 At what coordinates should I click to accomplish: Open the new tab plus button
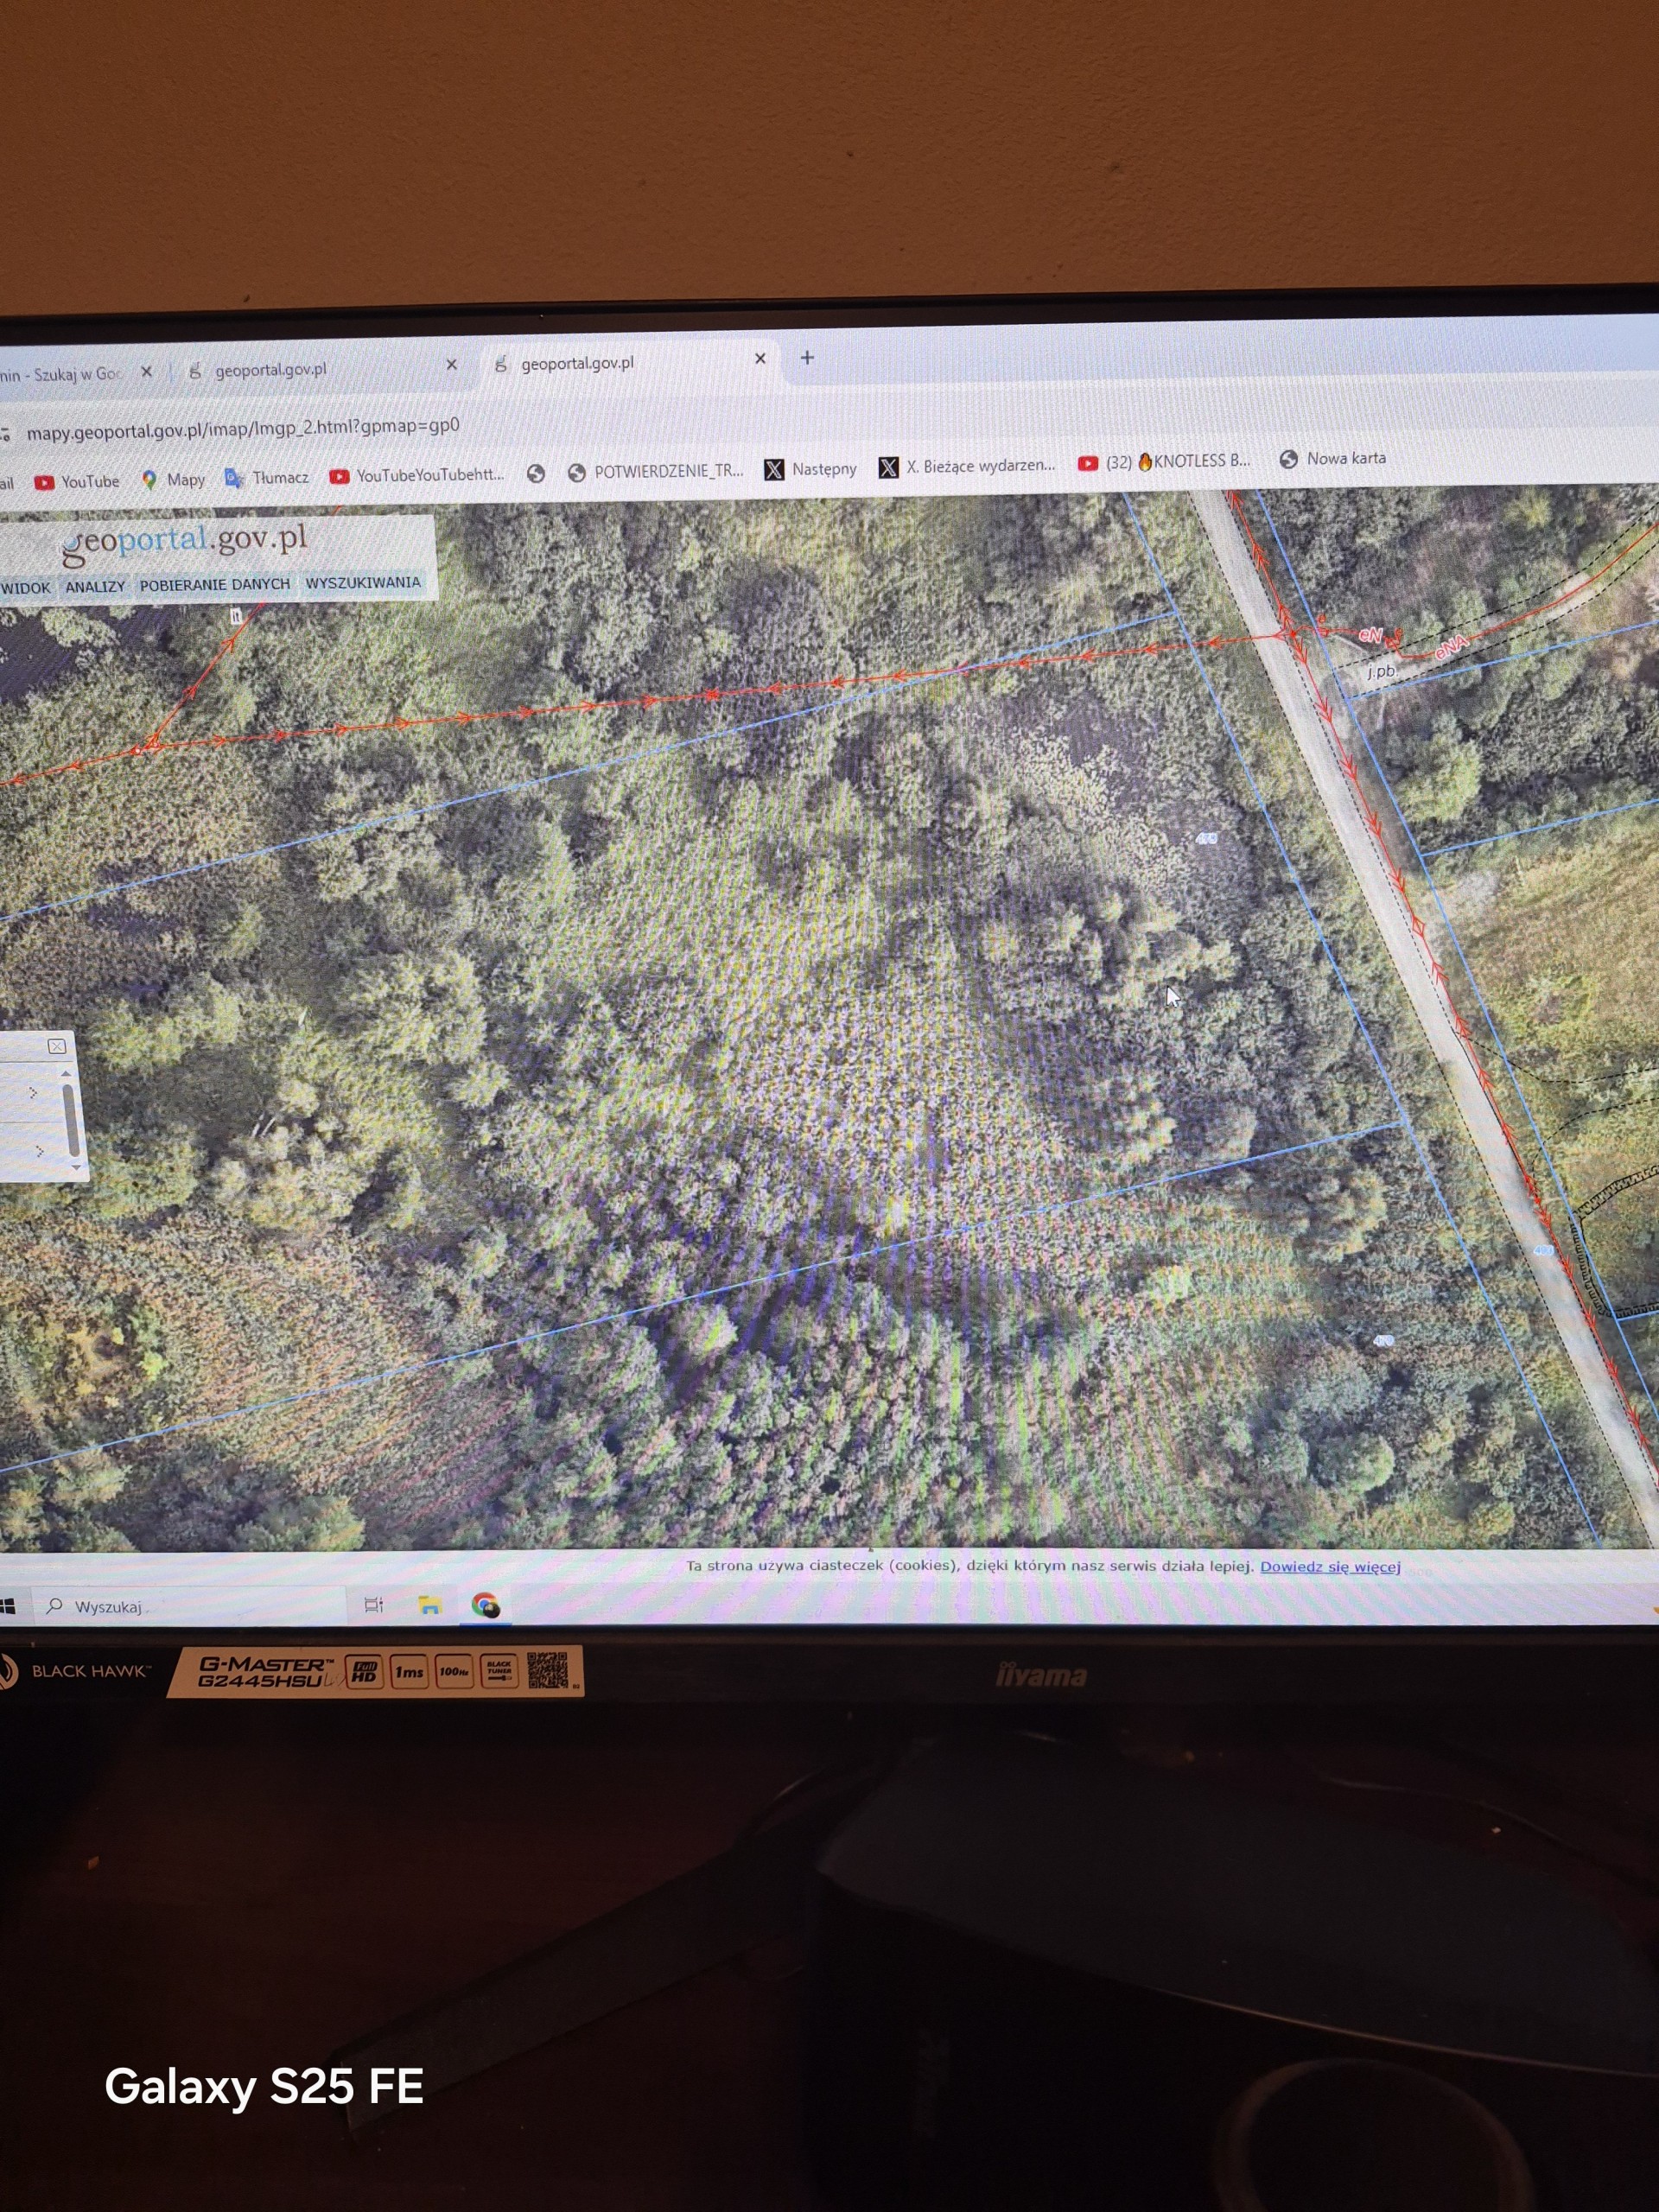pos(807,358)
